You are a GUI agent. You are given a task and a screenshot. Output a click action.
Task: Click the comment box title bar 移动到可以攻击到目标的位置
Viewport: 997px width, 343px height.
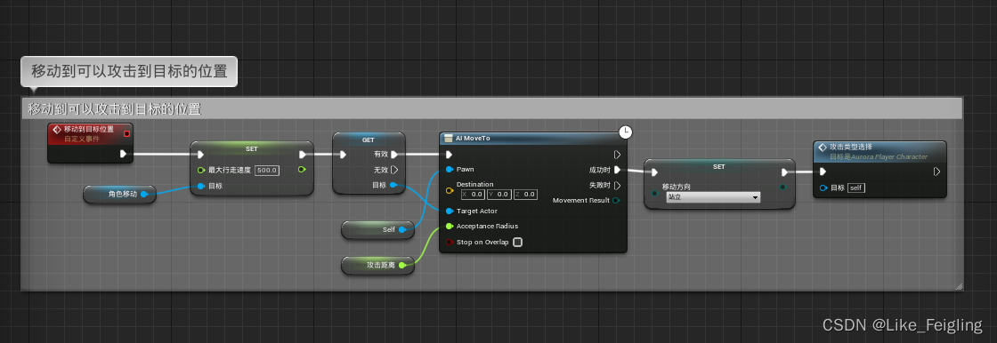[x=492, y=108]
